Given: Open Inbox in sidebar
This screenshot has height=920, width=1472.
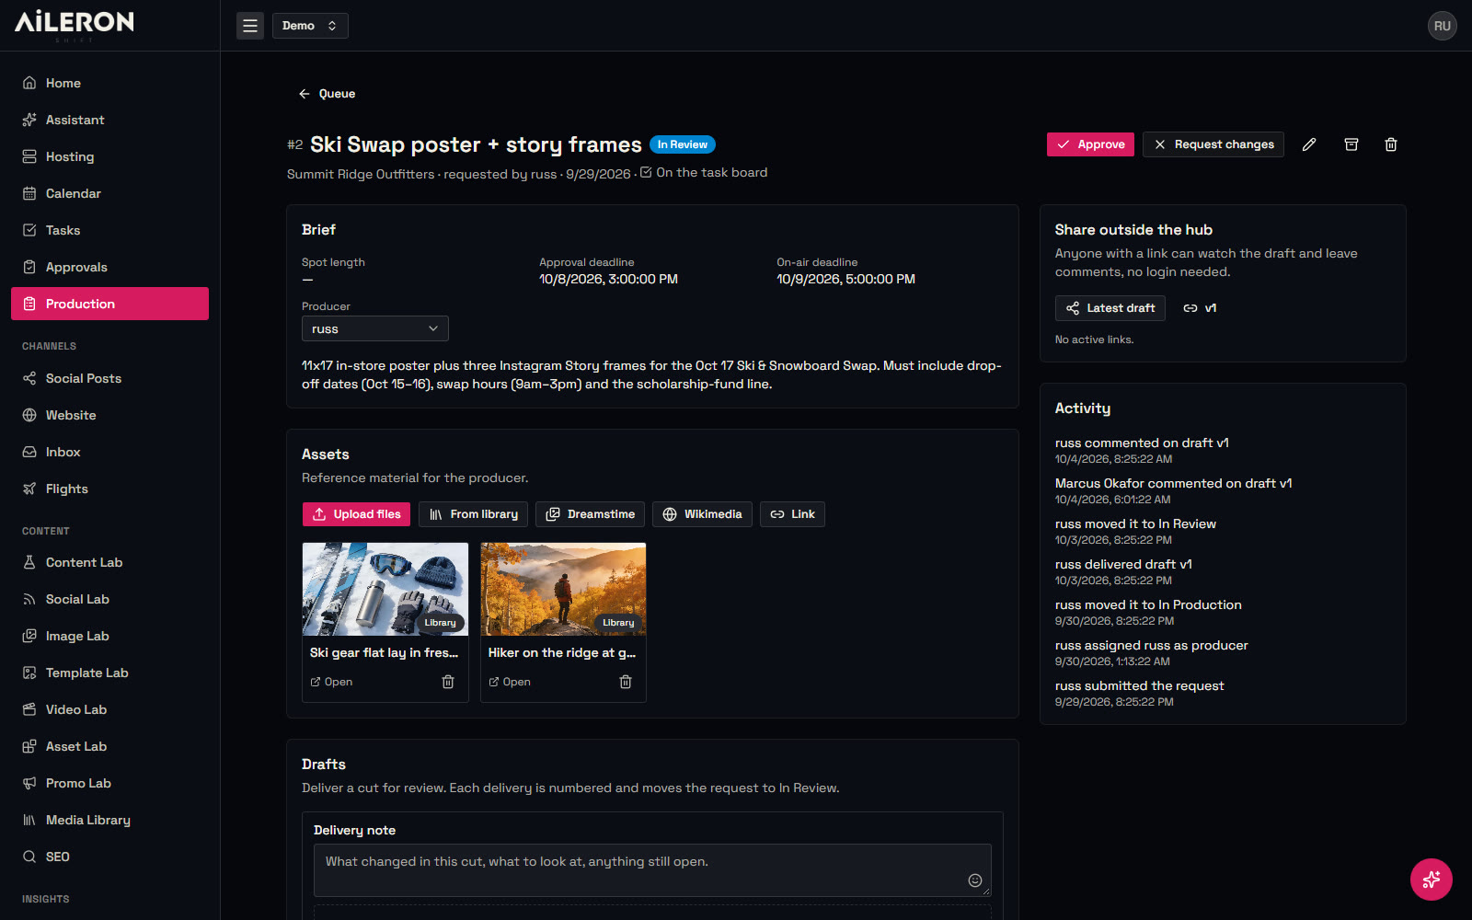Looking at the screenshot, I should coord(109,452).
